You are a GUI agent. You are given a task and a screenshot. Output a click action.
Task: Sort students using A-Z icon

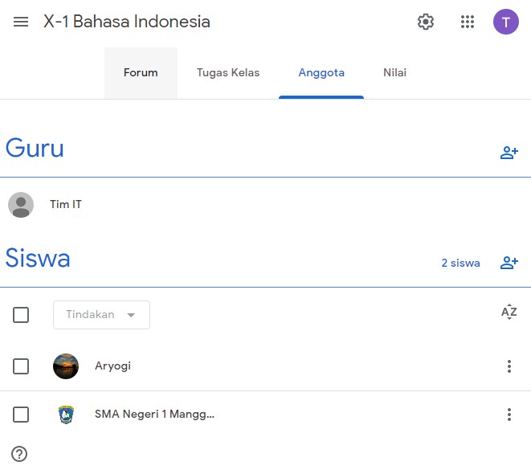(x=509, y=313)
